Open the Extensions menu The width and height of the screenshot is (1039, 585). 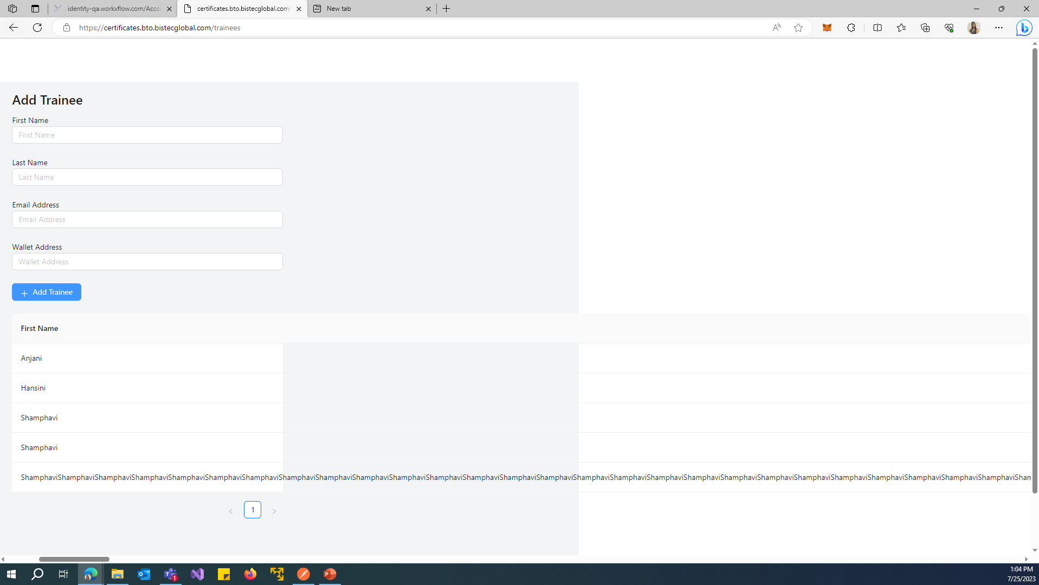851,28
